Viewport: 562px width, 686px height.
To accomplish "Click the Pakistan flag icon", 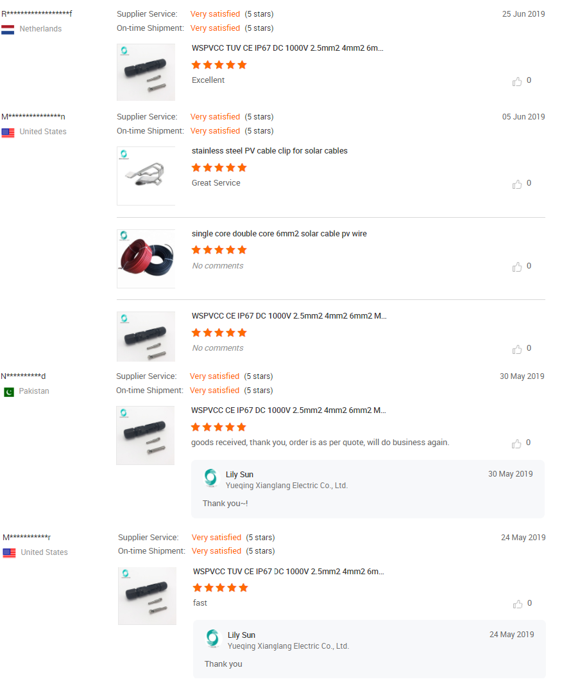I will (x=8, y=392).
